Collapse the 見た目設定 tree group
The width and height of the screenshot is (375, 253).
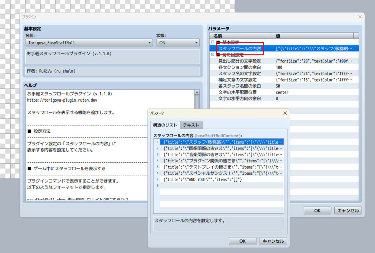point(213,54)
